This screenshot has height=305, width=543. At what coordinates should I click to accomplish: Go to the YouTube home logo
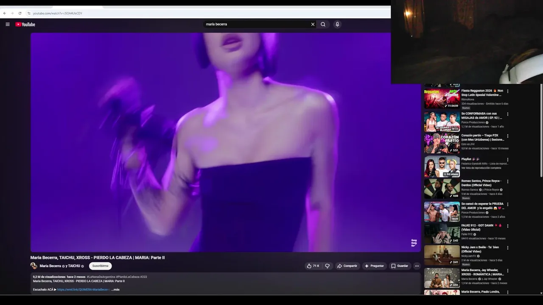click(25, 24)
